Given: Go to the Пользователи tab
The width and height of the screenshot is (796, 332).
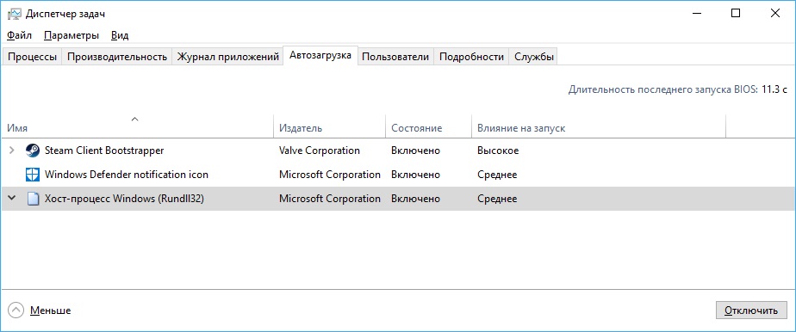Looking at the screenshot, I should coord(396,57).
